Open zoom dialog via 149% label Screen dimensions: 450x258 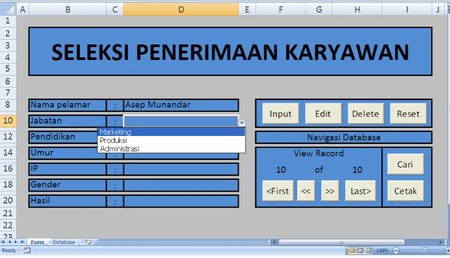click(382, 251)
